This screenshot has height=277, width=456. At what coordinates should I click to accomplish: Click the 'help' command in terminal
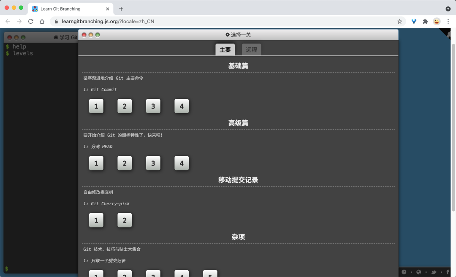click(19, 46)
